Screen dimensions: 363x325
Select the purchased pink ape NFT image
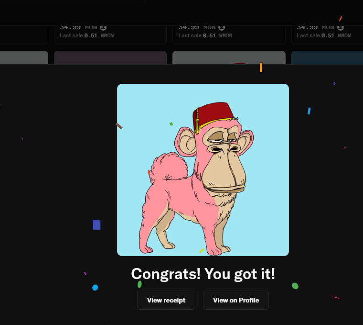(203, 170)
